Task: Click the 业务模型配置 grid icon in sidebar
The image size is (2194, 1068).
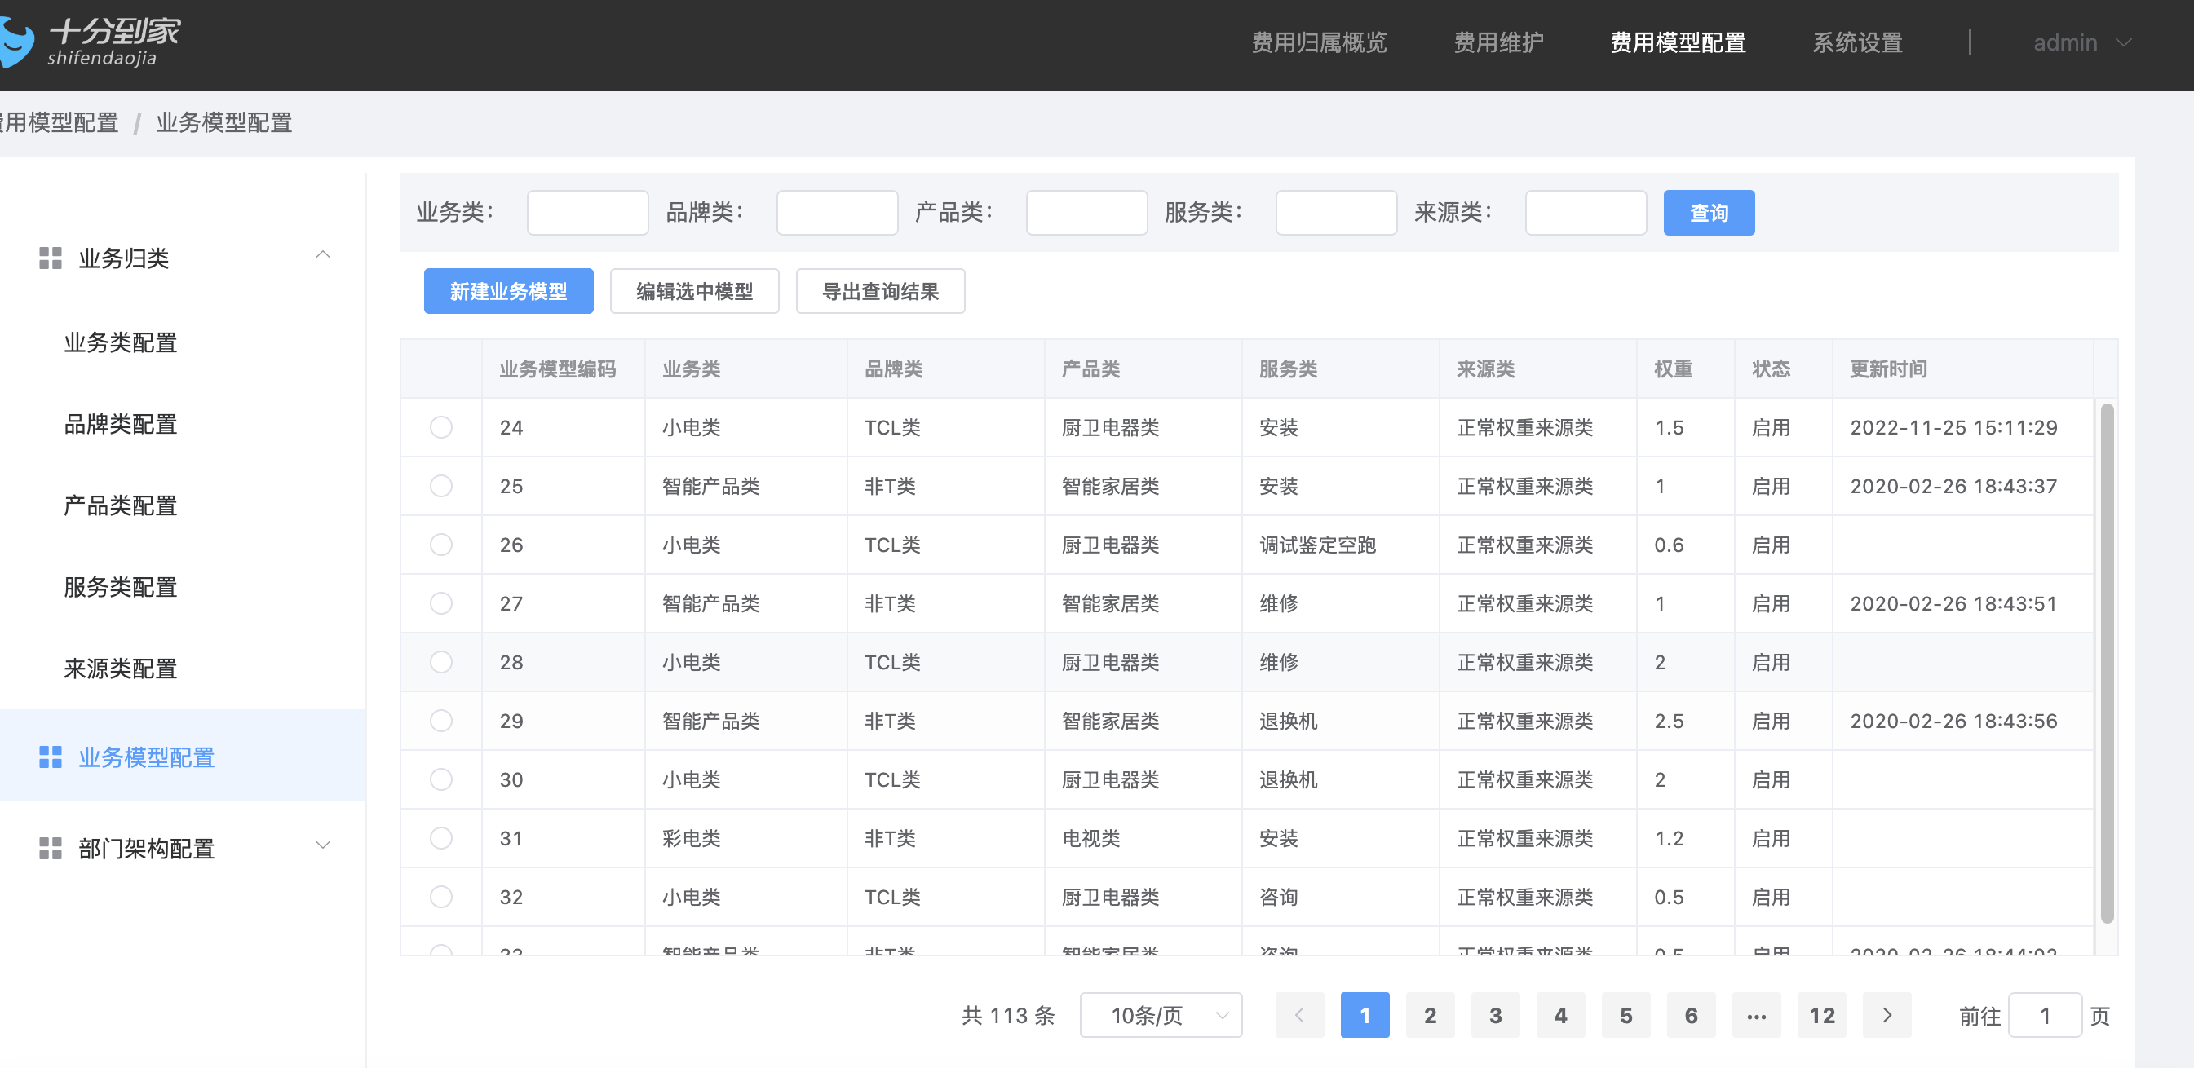Action: point(51,757)
